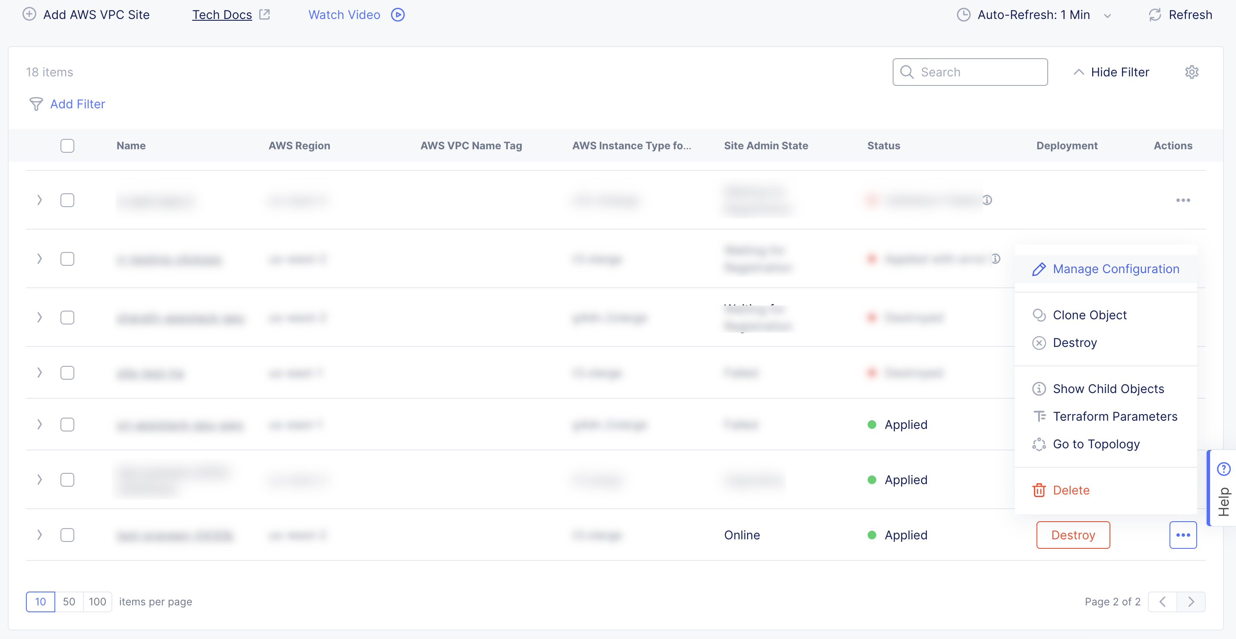Image resolution: width=1236 pixels, height=639 pixels.
Task: Select Manage Configuration from the menu
Action: coord(1116,269)
